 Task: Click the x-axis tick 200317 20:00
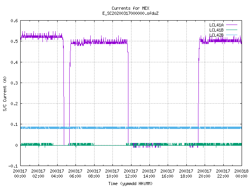click(x=204, y=173)
